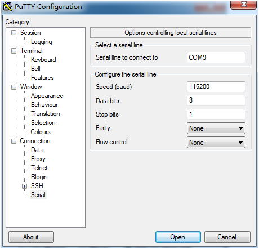
Task: Select Colours in the category tree
Action: click(x=41, y=132)
